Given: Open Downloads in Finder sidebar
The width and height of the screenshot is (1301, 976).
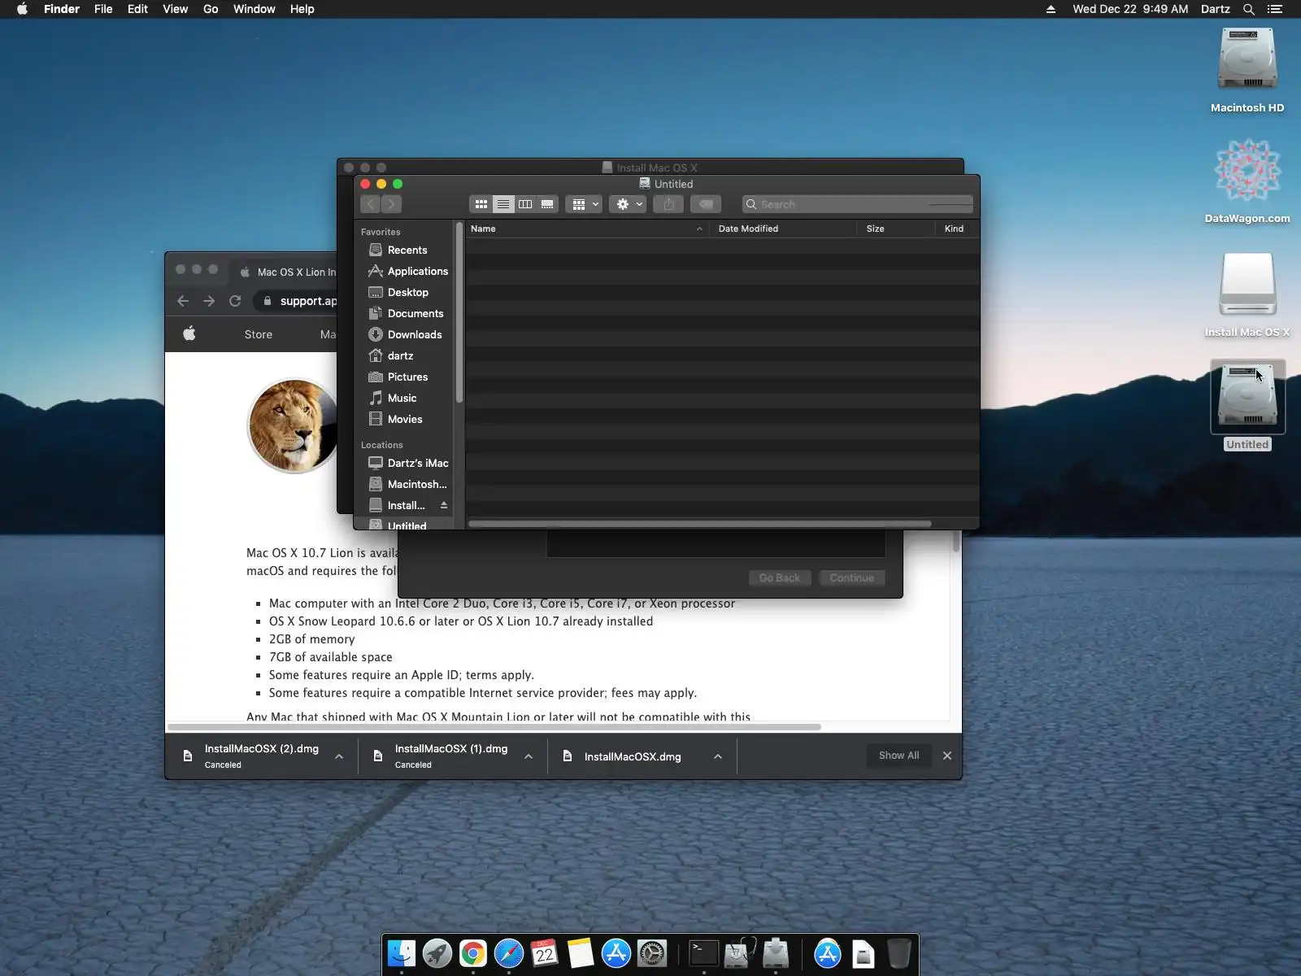Looking at the screenshot, I should [x=407, y=334].
